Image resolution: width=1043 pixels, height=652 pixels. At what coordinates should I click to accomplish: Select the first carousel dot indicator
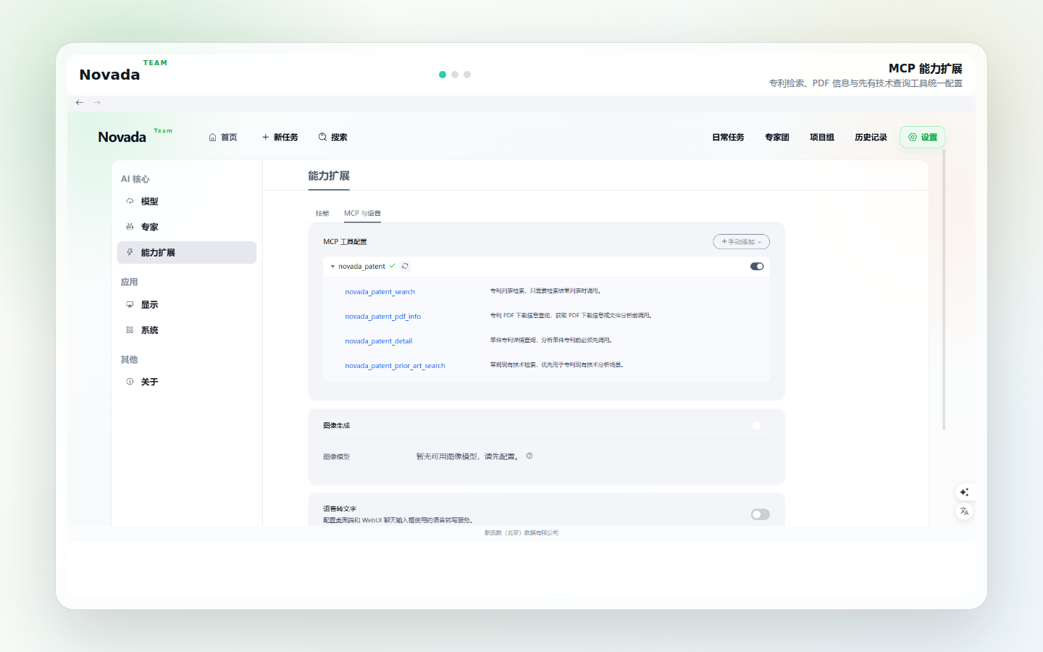pyautogui.click(x=443, y=75)
